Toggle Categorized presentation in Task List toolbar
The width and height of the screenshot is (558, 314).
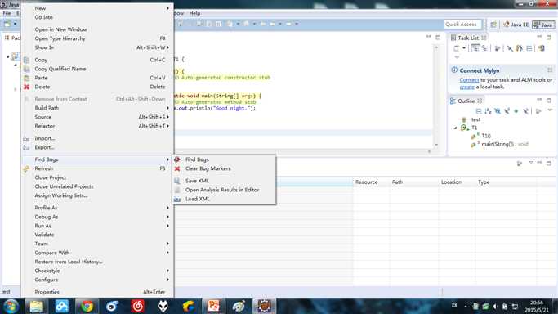coord(475,48)
